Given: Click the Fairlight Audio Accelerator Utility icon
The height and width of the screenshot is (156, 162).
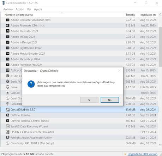Looking at the screenshot, I should coord(7,138).
